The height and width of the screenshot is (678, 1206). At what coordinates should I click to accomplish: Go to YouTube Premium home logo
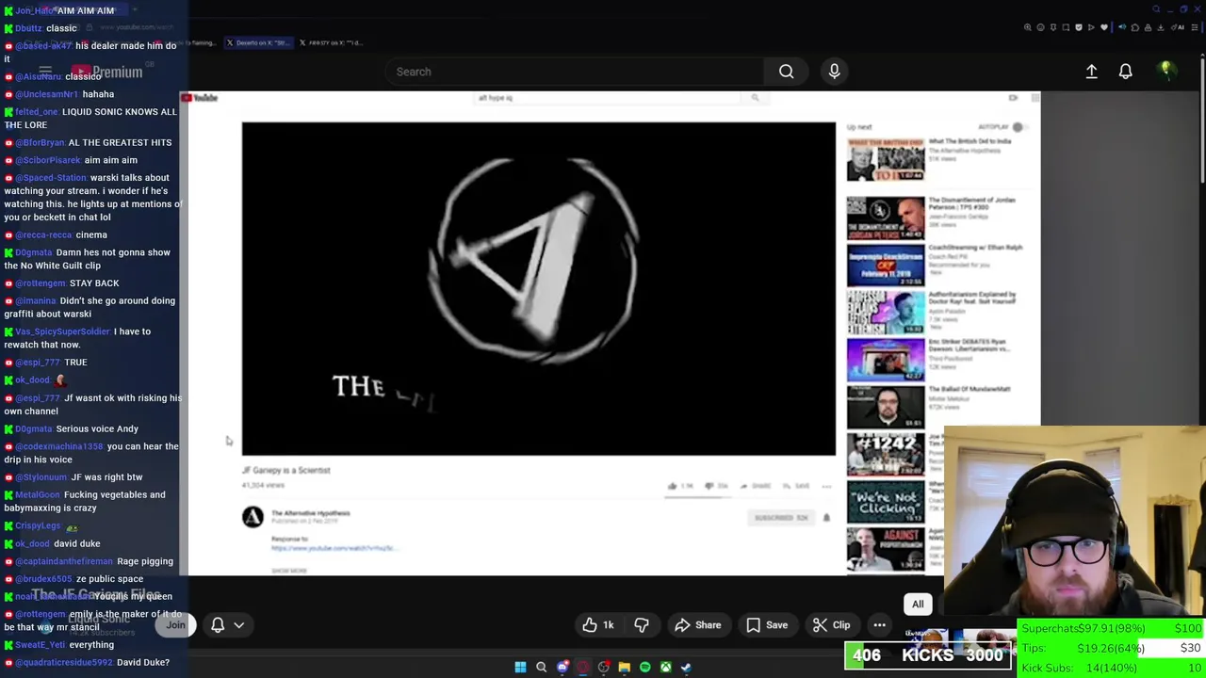coord(106,72)
